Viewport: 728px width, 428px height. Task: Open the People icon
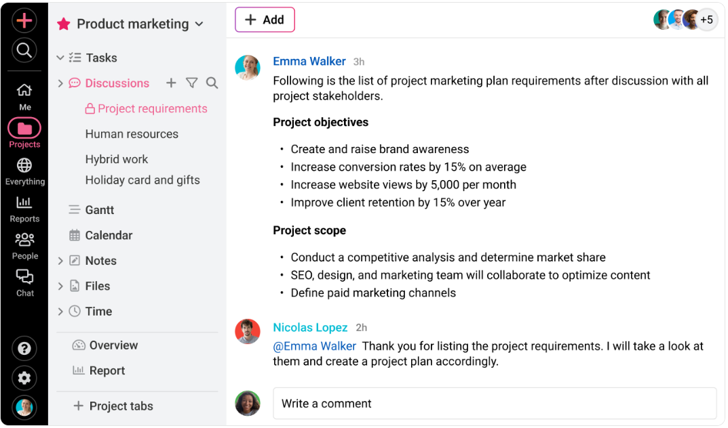point(24,240)
